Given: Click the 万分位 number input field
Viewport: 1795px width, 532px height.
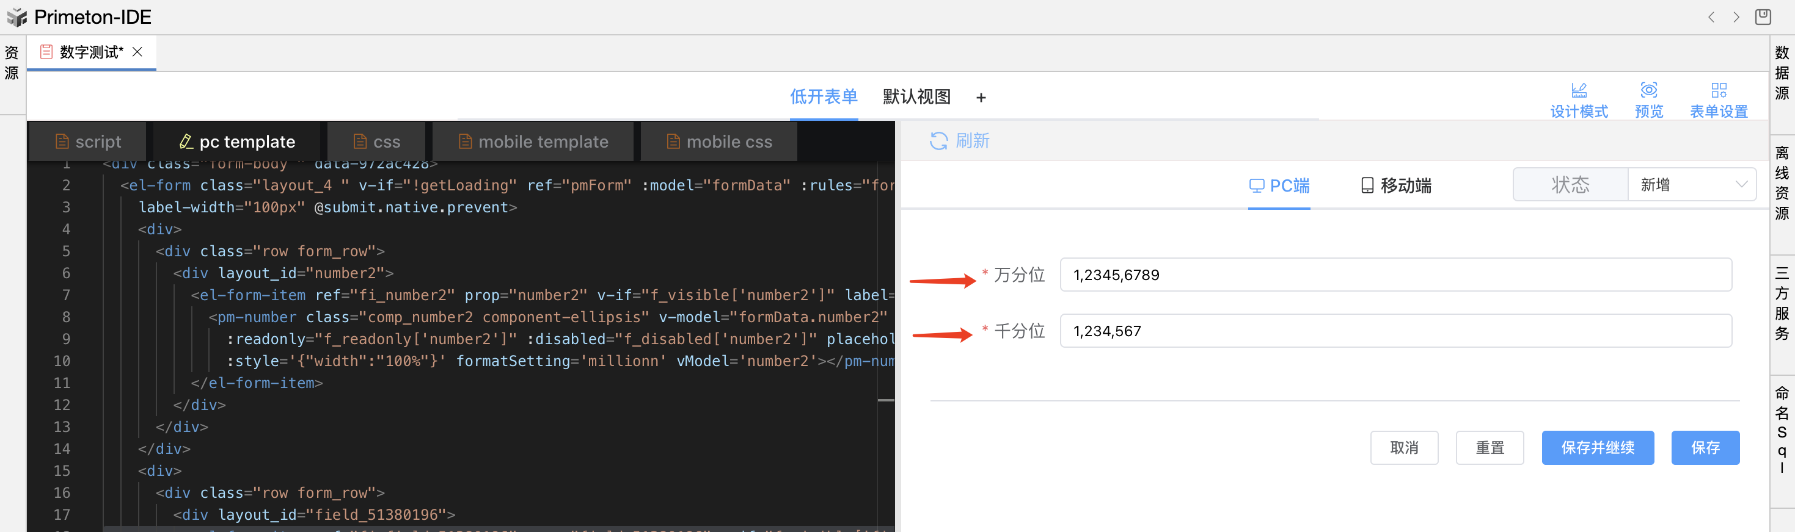Looking at the screenshot, I should [x=1395, y=275].
